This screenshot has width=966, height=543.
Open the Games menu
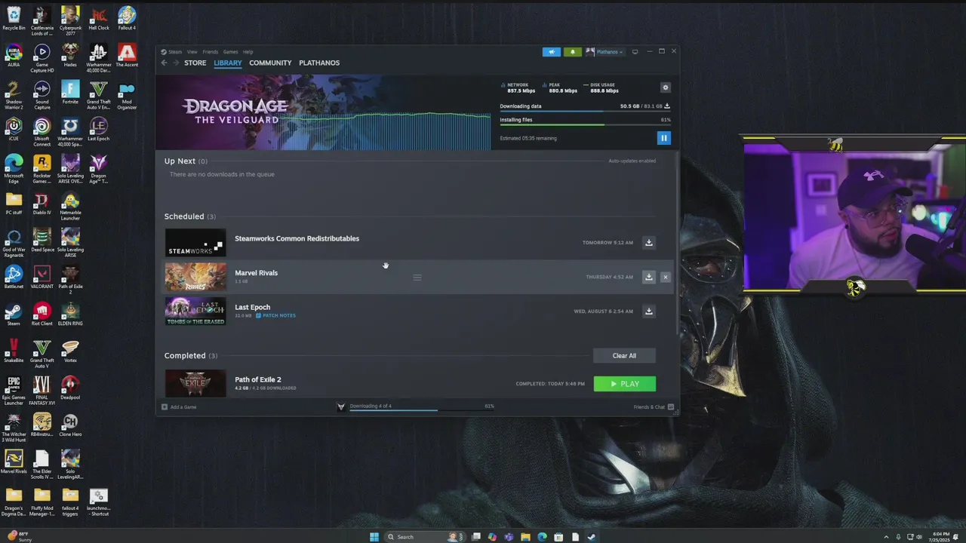click(230, 52)
